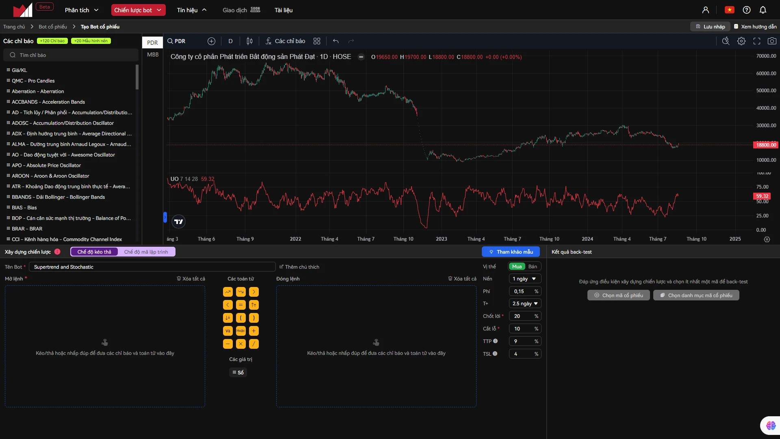The height and width of the screenshot is (439, 780).
Task: Click Tham khảo mẫu button
Action: click(x=511, y=252)
